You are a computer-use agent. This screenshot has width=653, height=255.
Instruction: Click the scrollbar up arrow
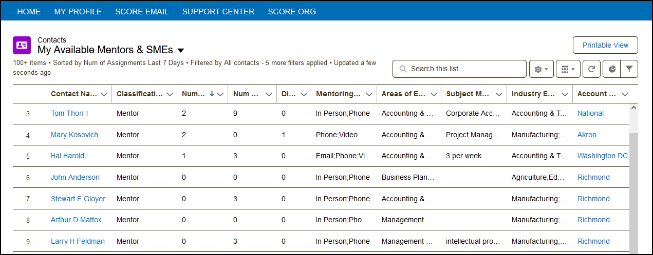pyautogui.click(x=633, y=108)
